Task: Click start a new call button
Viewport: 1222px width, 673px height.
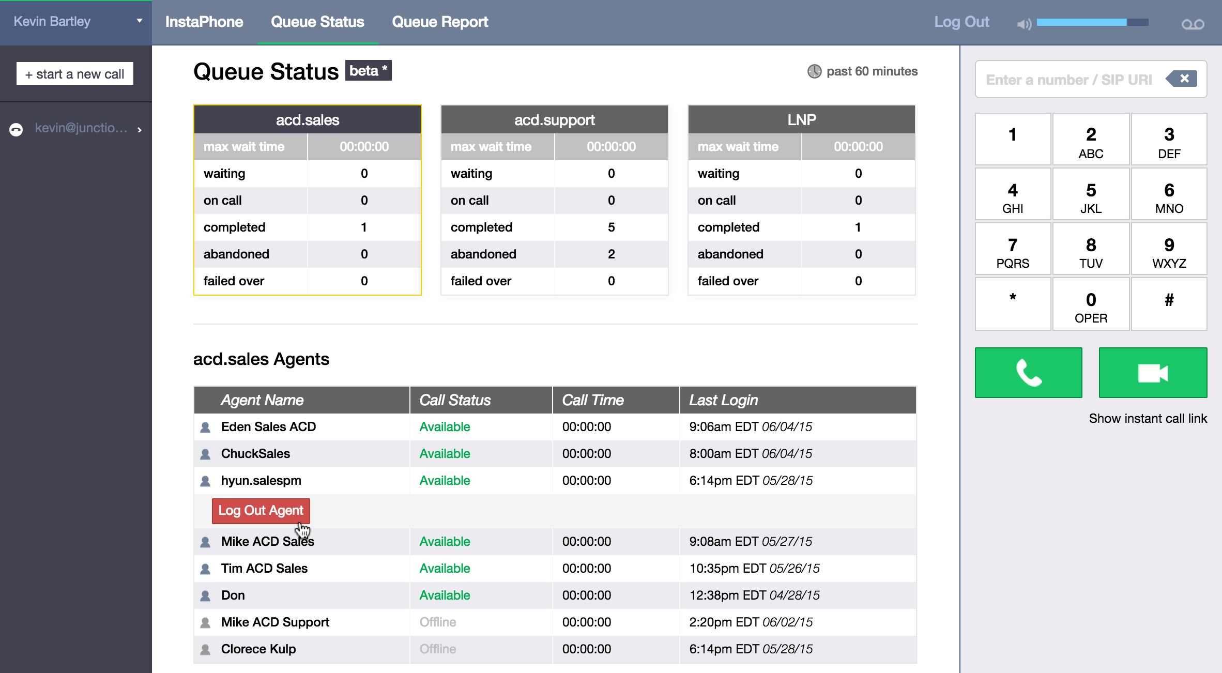Action: coord(75,74)
